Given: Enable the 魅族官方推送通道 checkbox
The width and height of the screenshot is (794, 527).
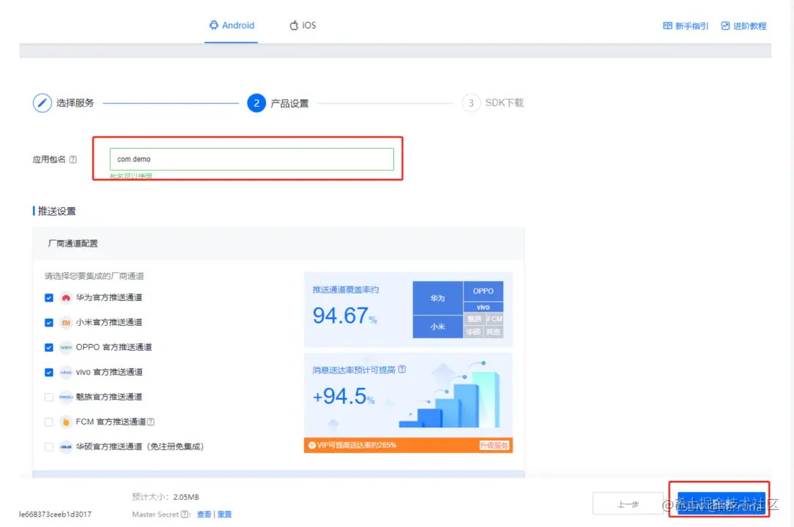Looking at the screenshot, I should click(x=48, y=397).
